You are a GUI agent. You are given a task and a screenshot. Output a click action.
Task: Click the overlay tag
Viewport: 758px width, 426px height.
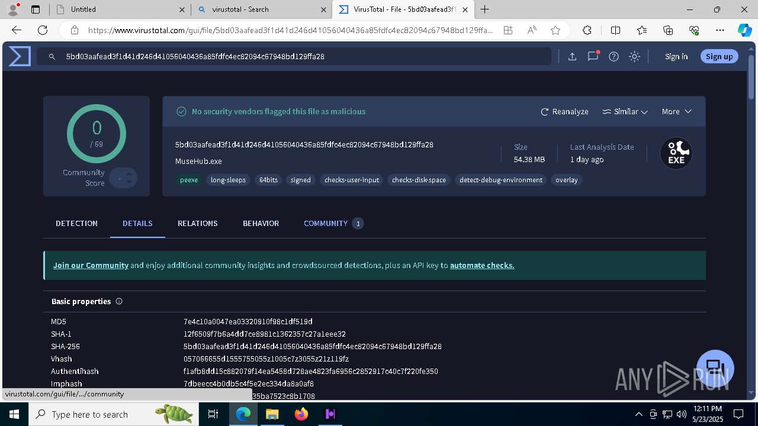566,180
